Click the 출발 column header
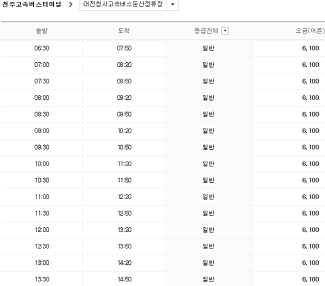 point(41,30)
